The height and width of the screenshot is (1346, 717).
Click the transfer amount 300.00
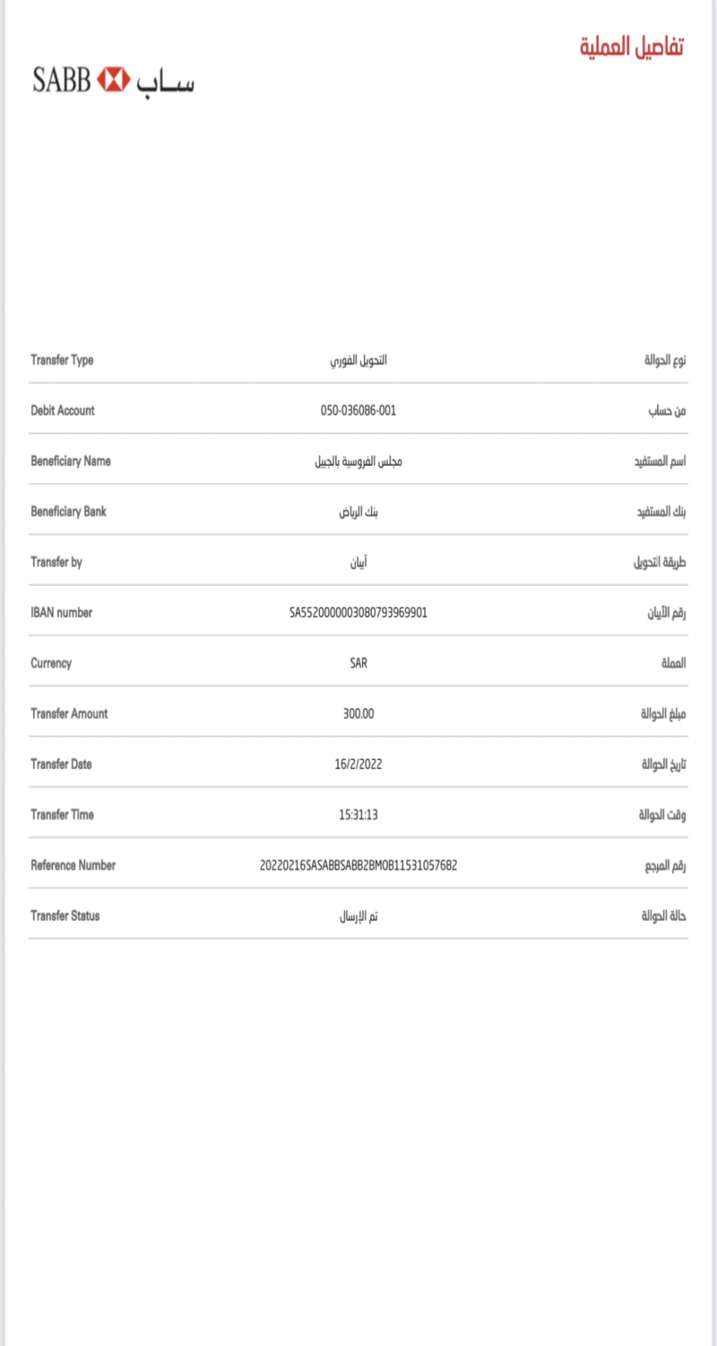pyautogui.click(x=358, y=714)
